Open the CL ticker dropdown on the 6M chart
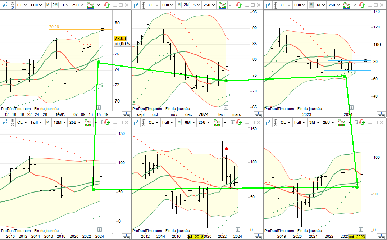Screen dimensions: 387x240 click(x=154, y=122)
